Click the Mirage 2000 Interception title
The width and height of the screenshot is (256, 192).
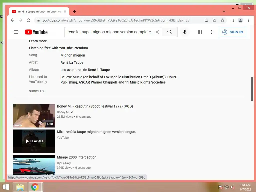click(76, 157)
